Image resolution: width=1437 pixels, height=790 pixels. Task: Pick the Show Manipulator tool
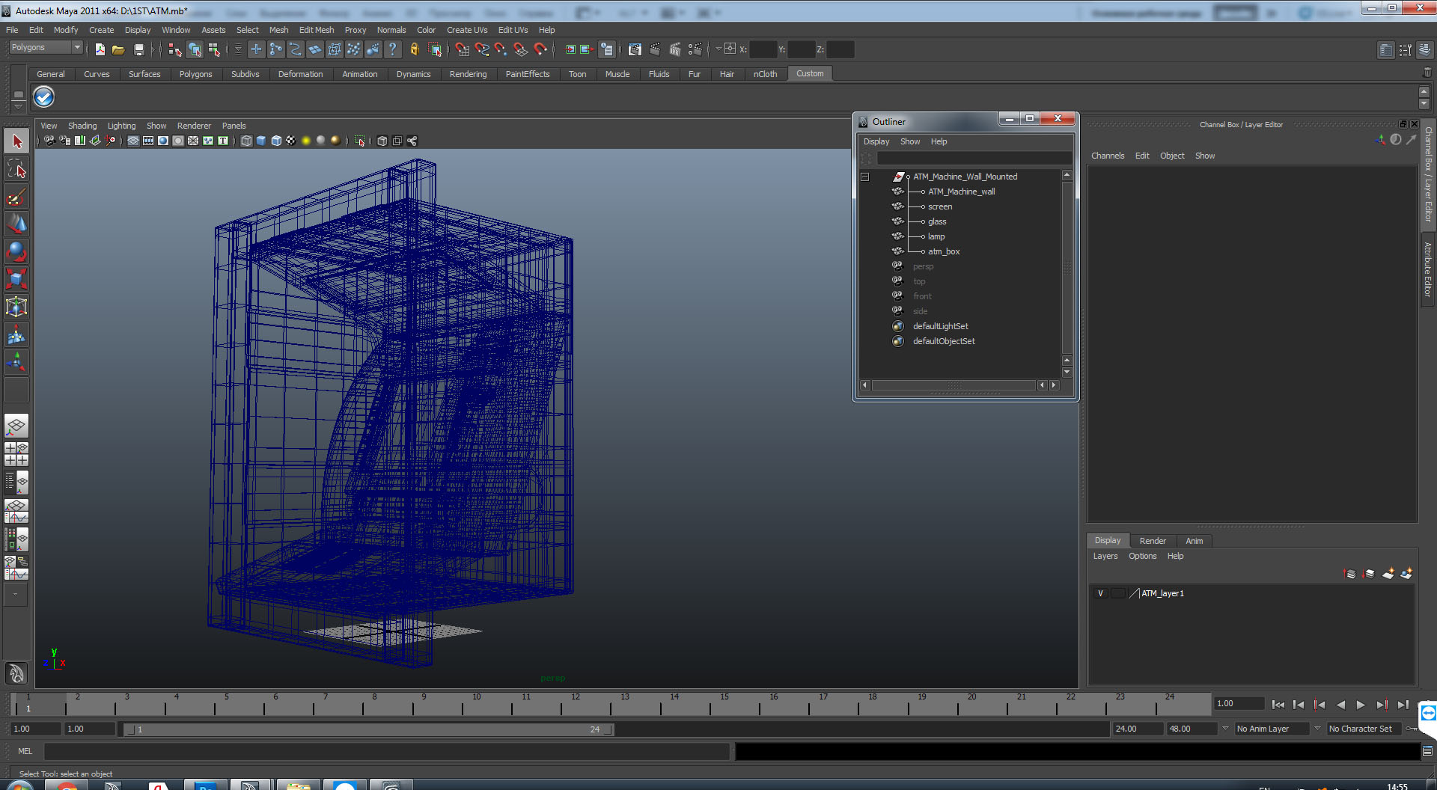pos(16,363)
